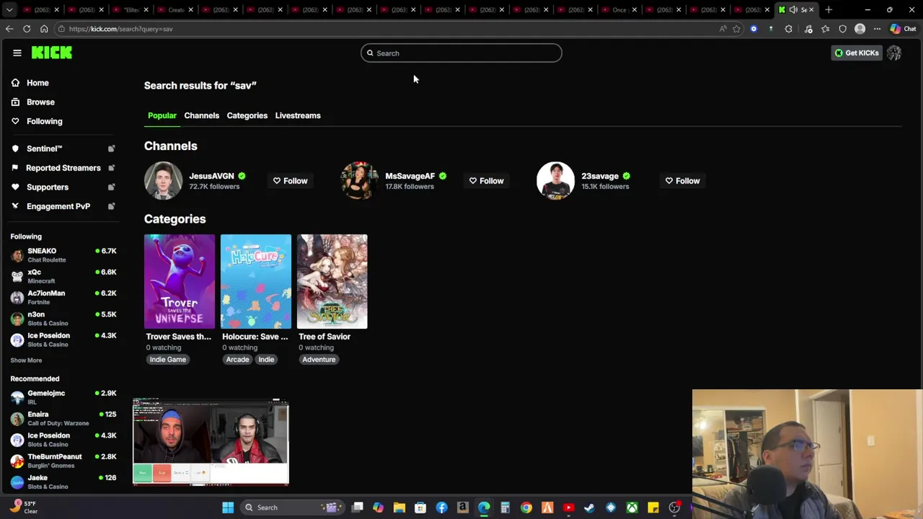
Task: Click the JesusAVGN avatar picture
Action: click(163, 180)
